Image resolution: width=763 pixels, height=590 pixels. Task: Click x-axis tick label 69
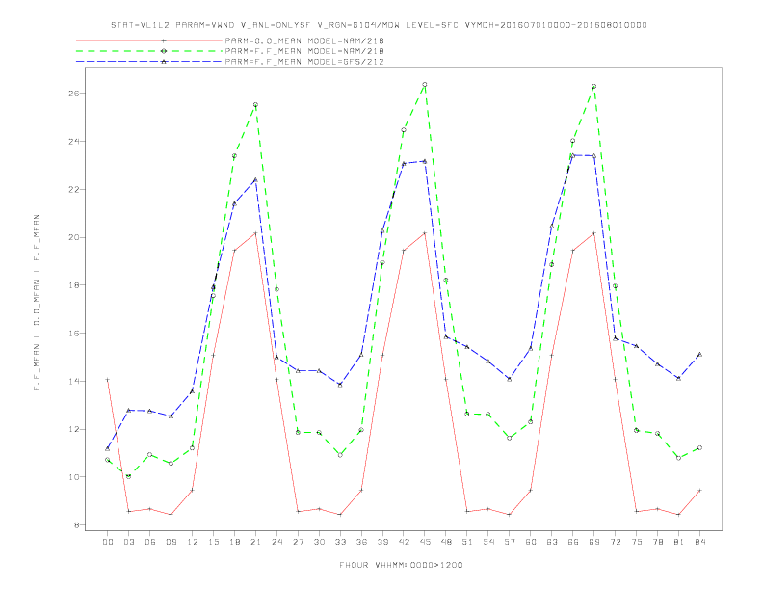[593, 542]
